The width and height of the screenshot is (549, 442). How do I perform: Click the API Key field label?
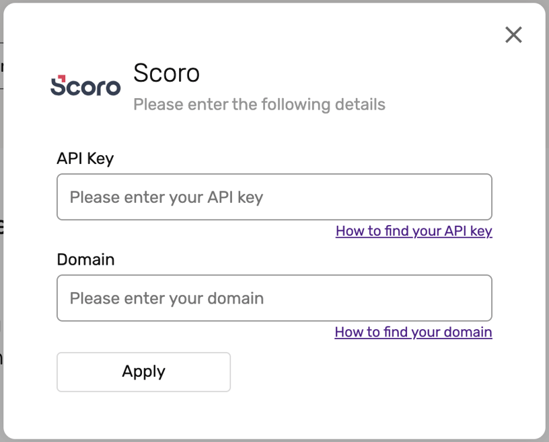85,159
